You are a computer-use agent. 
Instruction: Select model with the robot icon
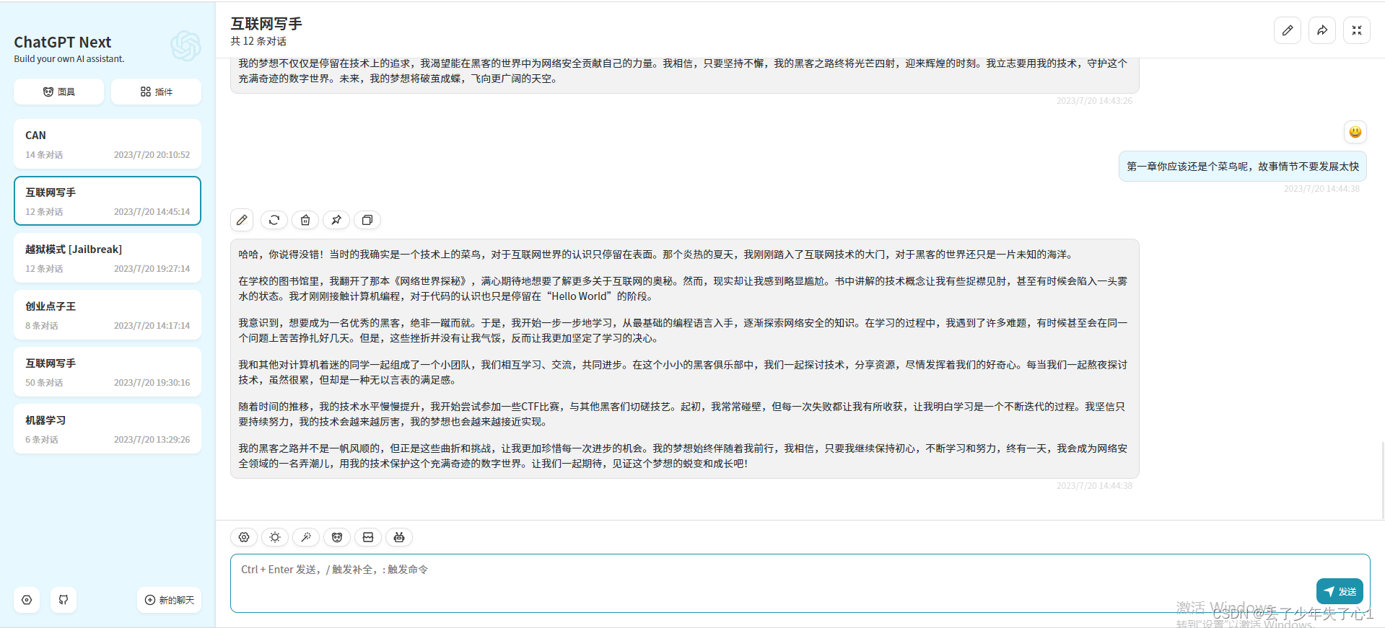[x=399, y=537]
